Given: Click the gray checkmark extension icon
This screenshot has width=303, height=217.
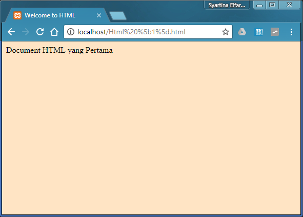Looking at the screenshot, I should (x=275, y=32).
